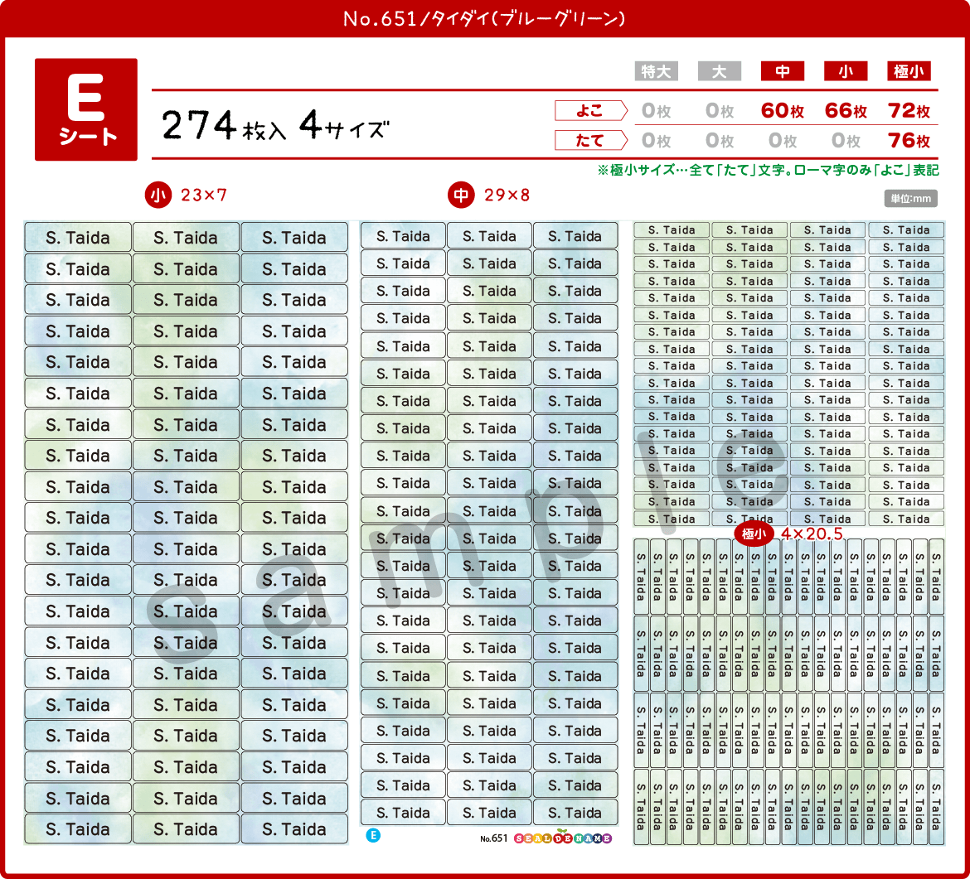
Task: Click the たて arrow label
Action: (591, 140)
